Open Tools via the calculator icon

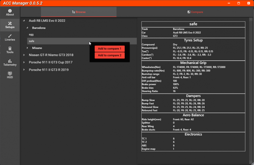coord(10,49)
